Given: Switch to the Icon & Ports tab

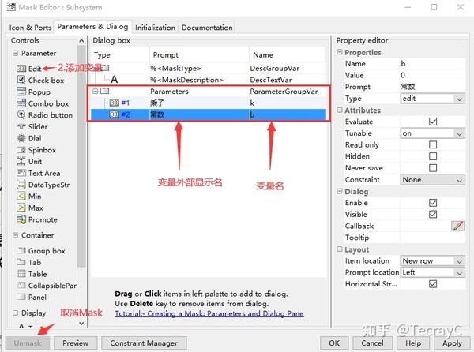Looking at the screenshot, I should pyautogui.click(x=30, y=28).
